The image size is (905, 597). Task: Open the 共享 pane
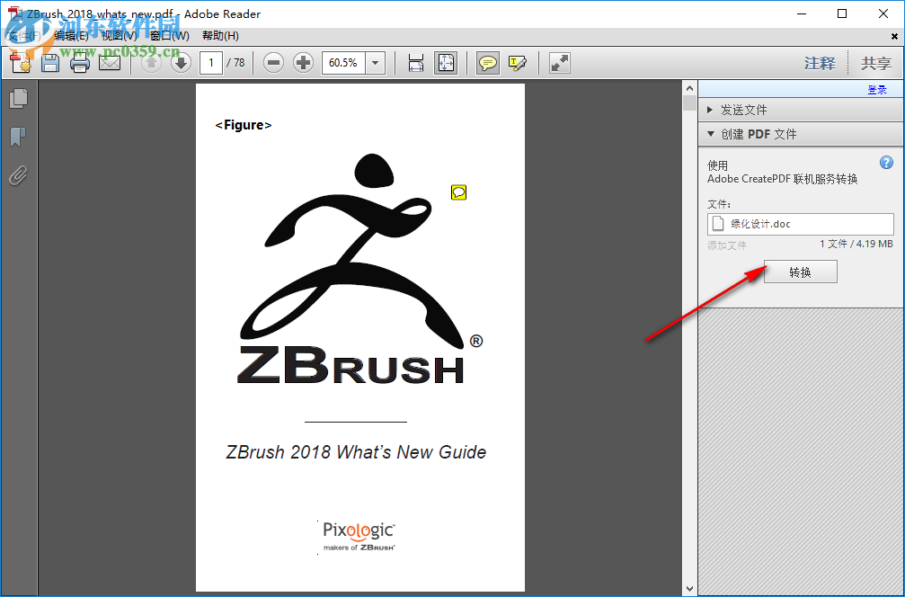(876, 63)
